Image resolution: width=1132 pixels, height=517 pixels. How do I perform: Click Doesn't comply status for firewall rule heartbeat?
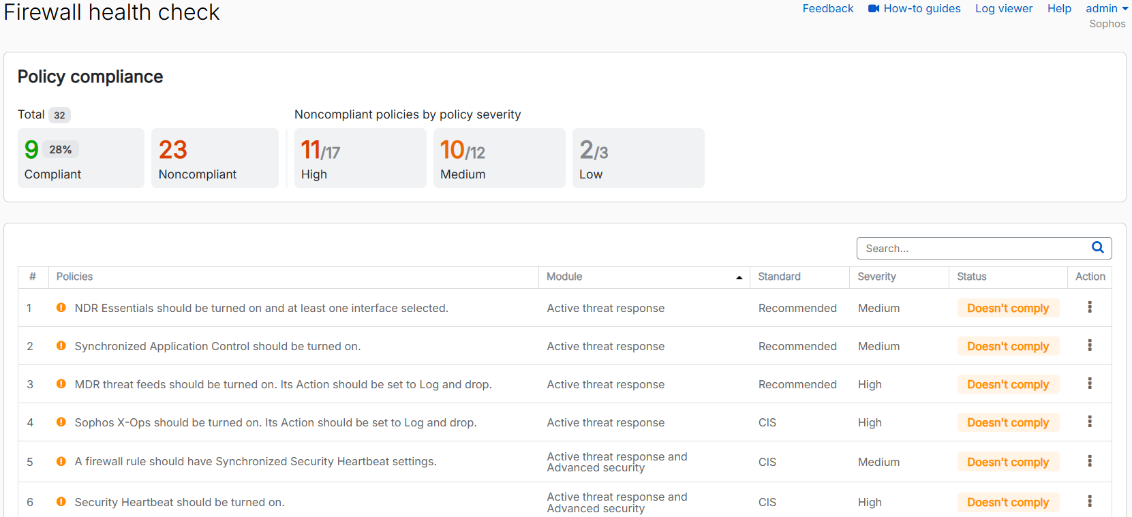1007,462
